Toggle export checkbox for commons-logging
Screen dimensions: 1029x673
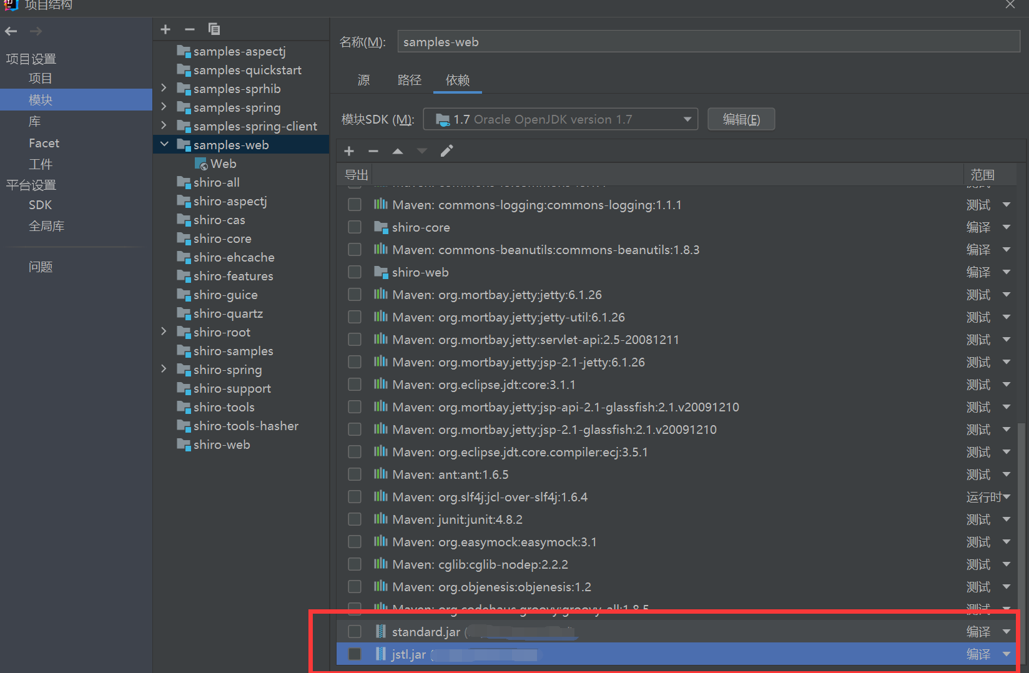pos(355,205)
